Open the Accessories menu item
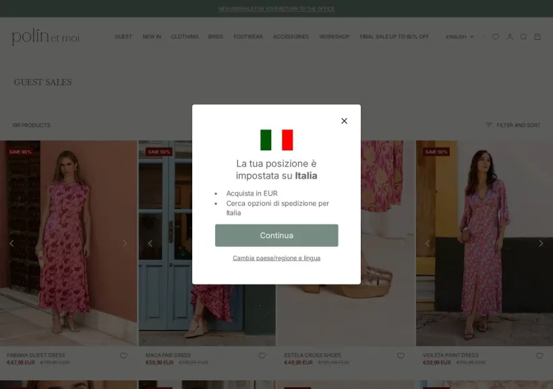This screenshot has height=389, width=553. pos(291,36)
